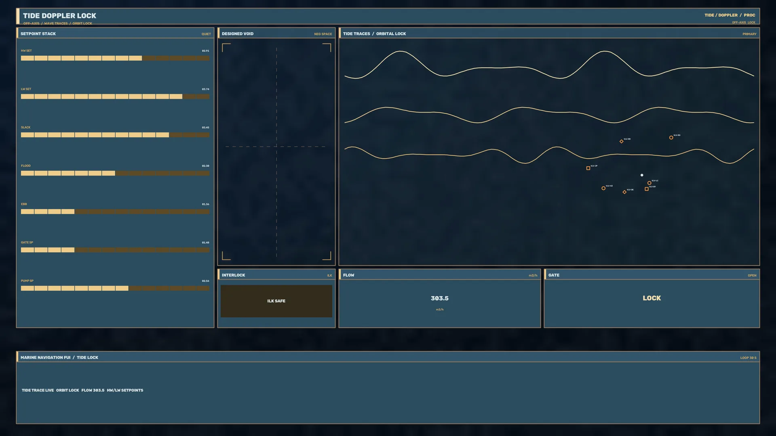Click the LW SET value 03.74
Image resolution: width=776 pixels, height=436 pixels.
pos(205,89)
